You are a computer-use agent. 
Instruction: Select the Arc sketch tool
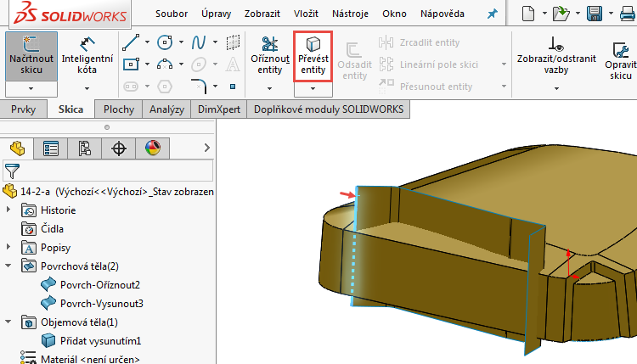(x=165, y=64)
